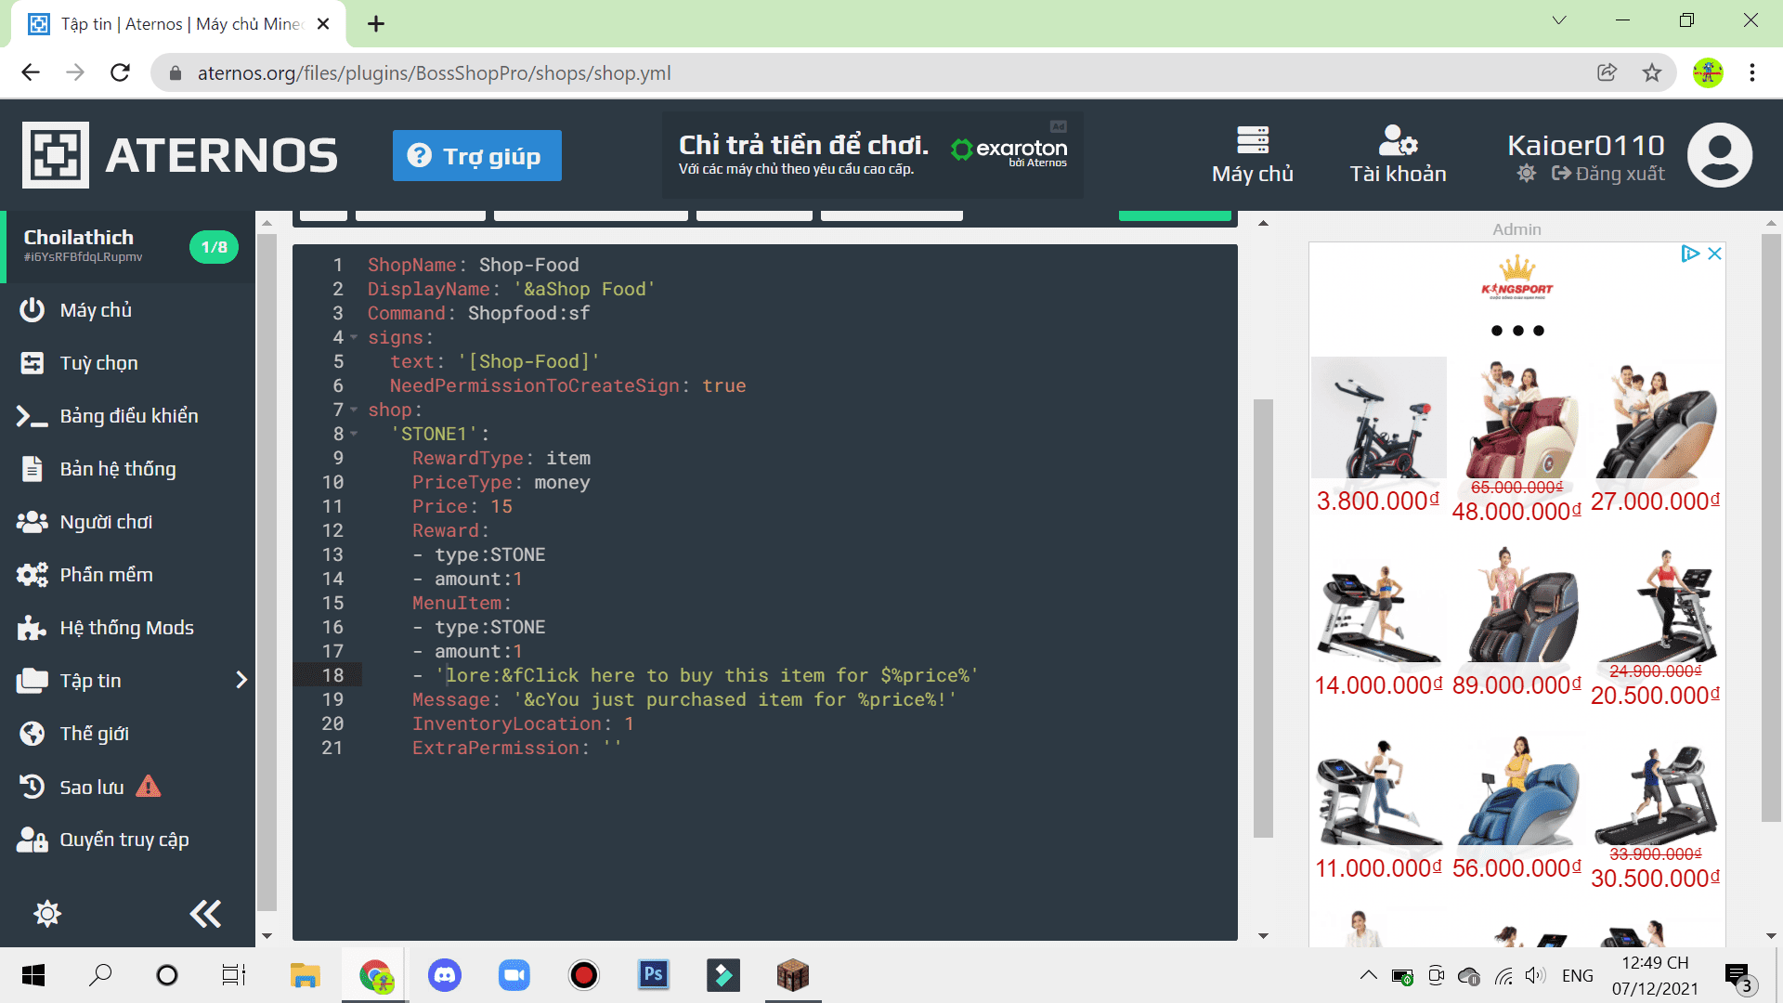Open Bảng điều khiển console in sidebar

tap(128, 416)
